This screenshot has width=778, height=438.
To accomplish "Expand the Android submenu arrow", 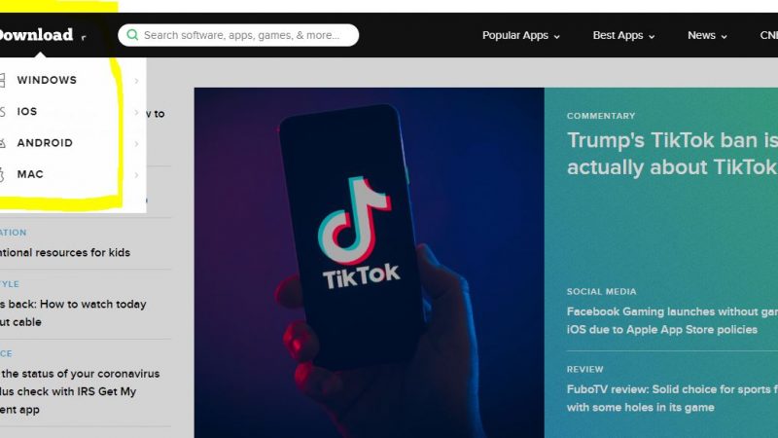I will [x=136, y=143].
